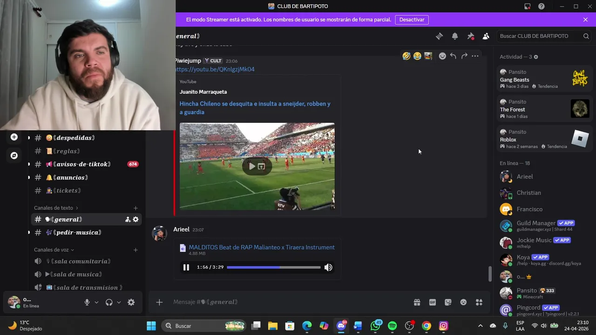596x335 pixels.
Task: Click the search magnifier in Buscar field
Action: [x=586, y=36]
